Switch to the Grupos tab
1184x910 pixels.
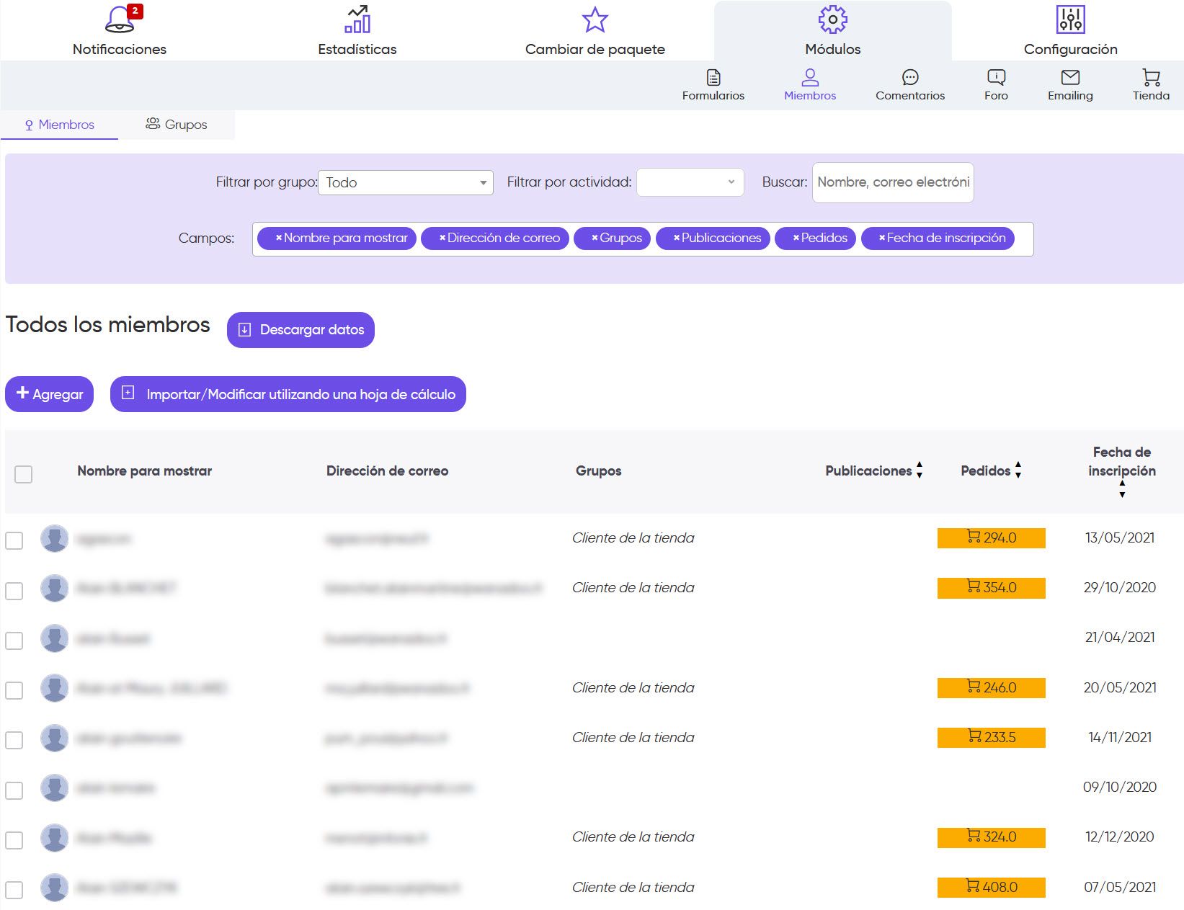[x=177, y=125]
